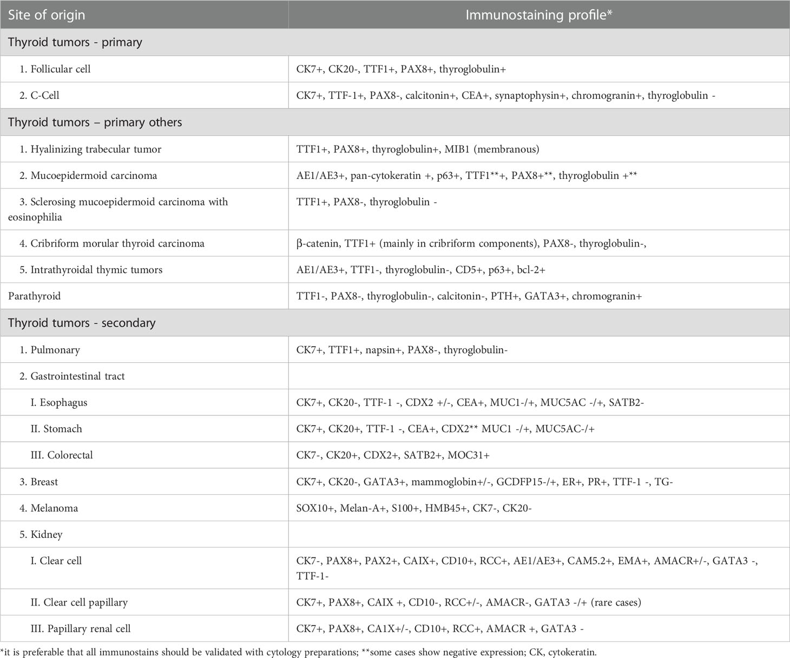Click the profile containing 'CA1X+/-, CD10+'
Image resolution: width=790 pixels, height=658 pixels.
click(440, 629)
